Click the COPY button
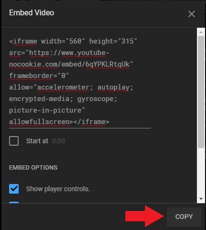 (x=184, y=217)
